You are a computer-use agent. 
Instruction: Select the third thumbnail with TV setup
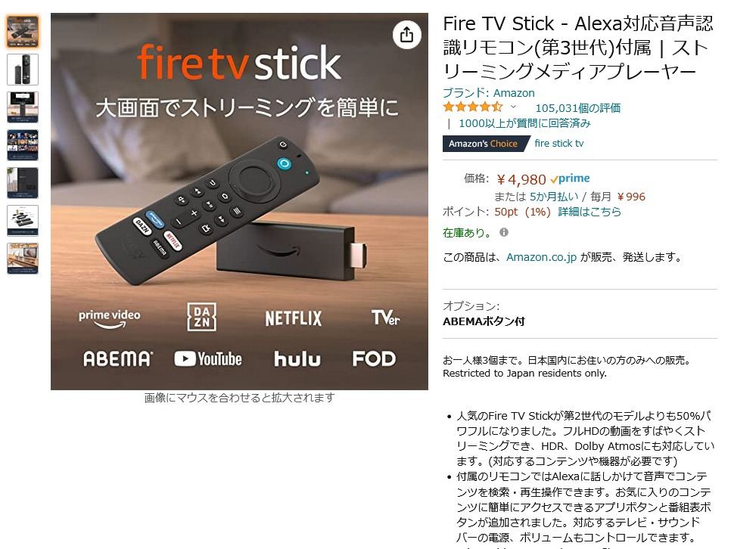pos(23,107)
